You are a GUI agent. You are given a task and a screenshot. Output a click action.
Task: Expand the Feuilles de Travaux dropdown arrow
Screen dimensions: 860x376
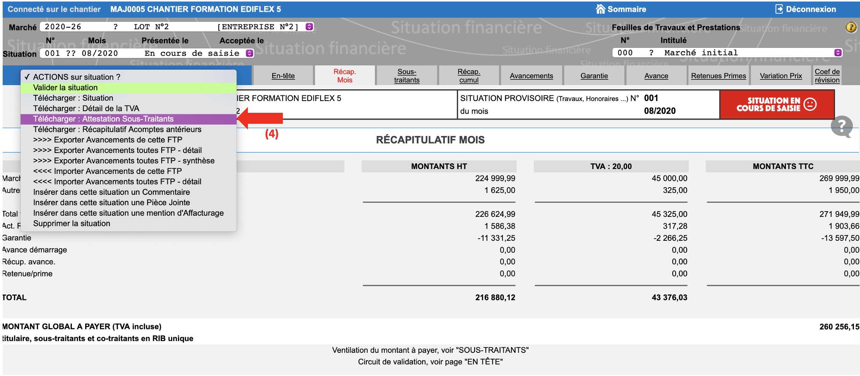point(838,53)
